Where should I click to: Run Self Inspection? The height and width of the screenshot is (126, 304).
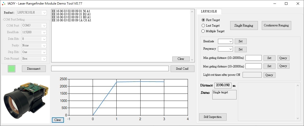coord(213,117)
